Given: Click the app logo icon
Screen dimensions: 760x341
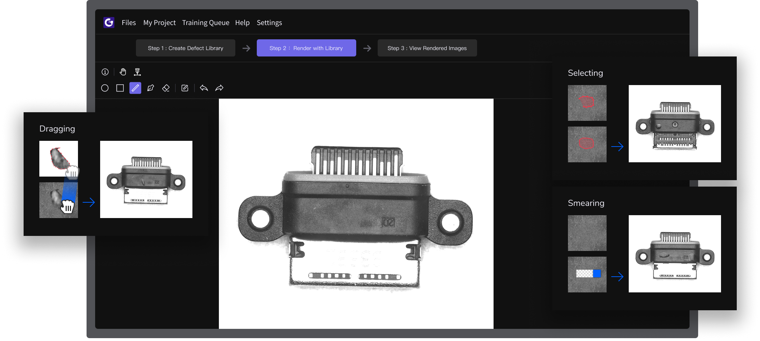Looking at the screenshot, I should point(109,23).
